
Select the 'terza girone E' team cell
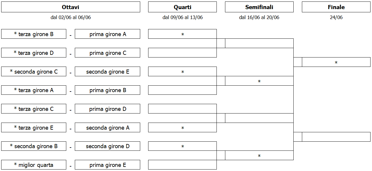34,128
